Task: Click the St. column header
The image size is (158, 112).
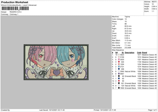Action: coord(123,53)
